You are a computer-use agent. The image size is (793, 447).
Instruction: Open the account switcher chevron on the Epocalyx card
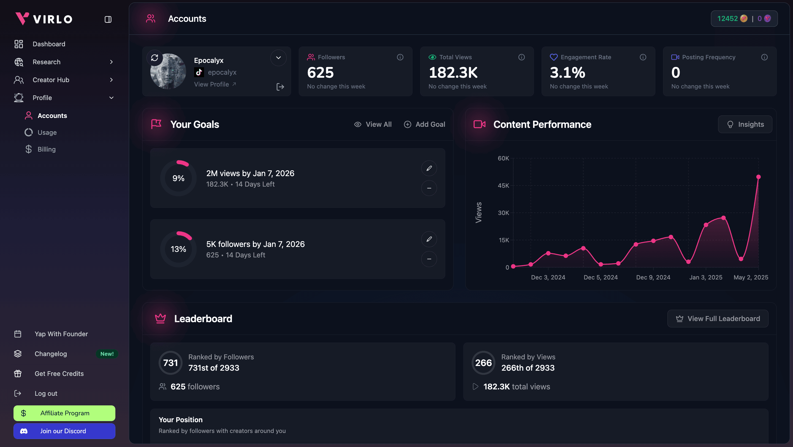click(x=278, y=58)
